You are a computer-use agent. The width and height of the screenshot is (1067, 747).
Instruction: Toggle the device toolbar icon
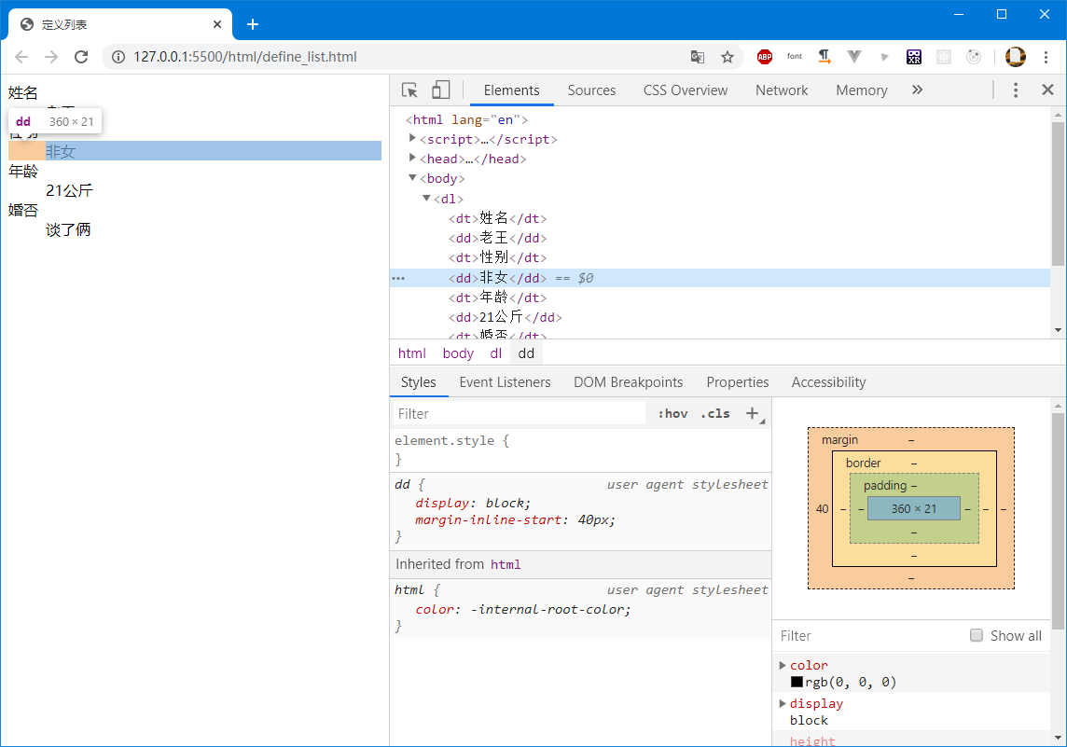point(441,90)
